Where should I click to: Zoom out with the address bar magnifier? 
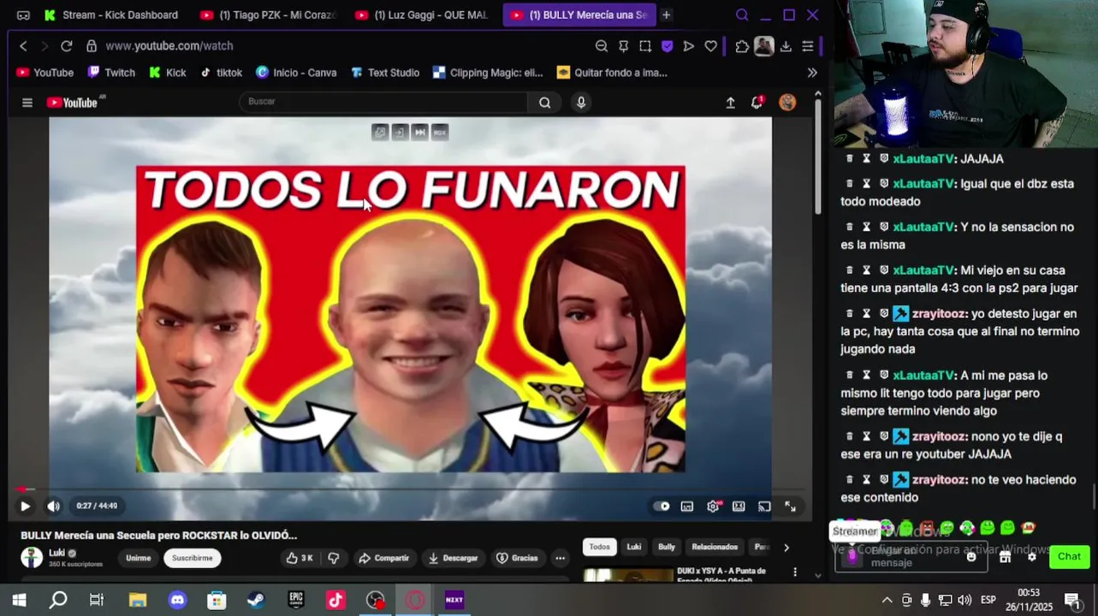coord(602,46)
